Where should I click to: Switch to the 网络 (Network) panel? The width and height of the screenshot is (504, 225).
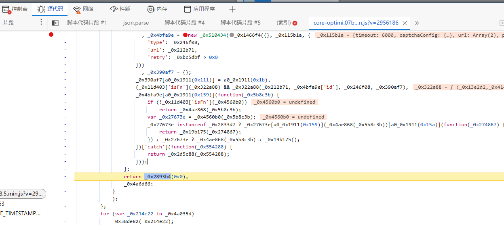tap(83, 9)
